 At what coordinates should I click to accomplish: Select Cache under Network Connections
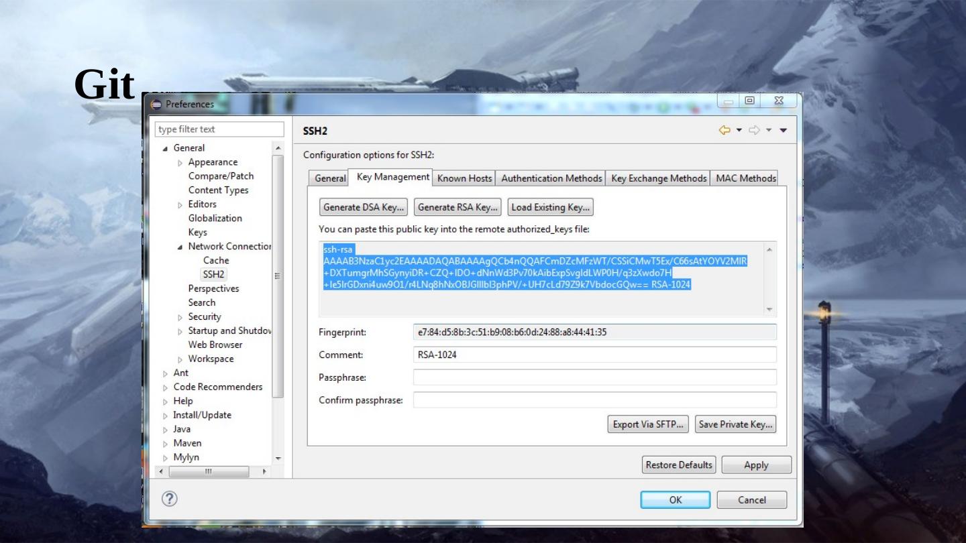(216, 260)
